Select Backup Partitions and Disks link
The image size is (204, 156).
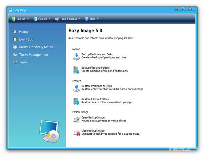click(x=97, y=54)
